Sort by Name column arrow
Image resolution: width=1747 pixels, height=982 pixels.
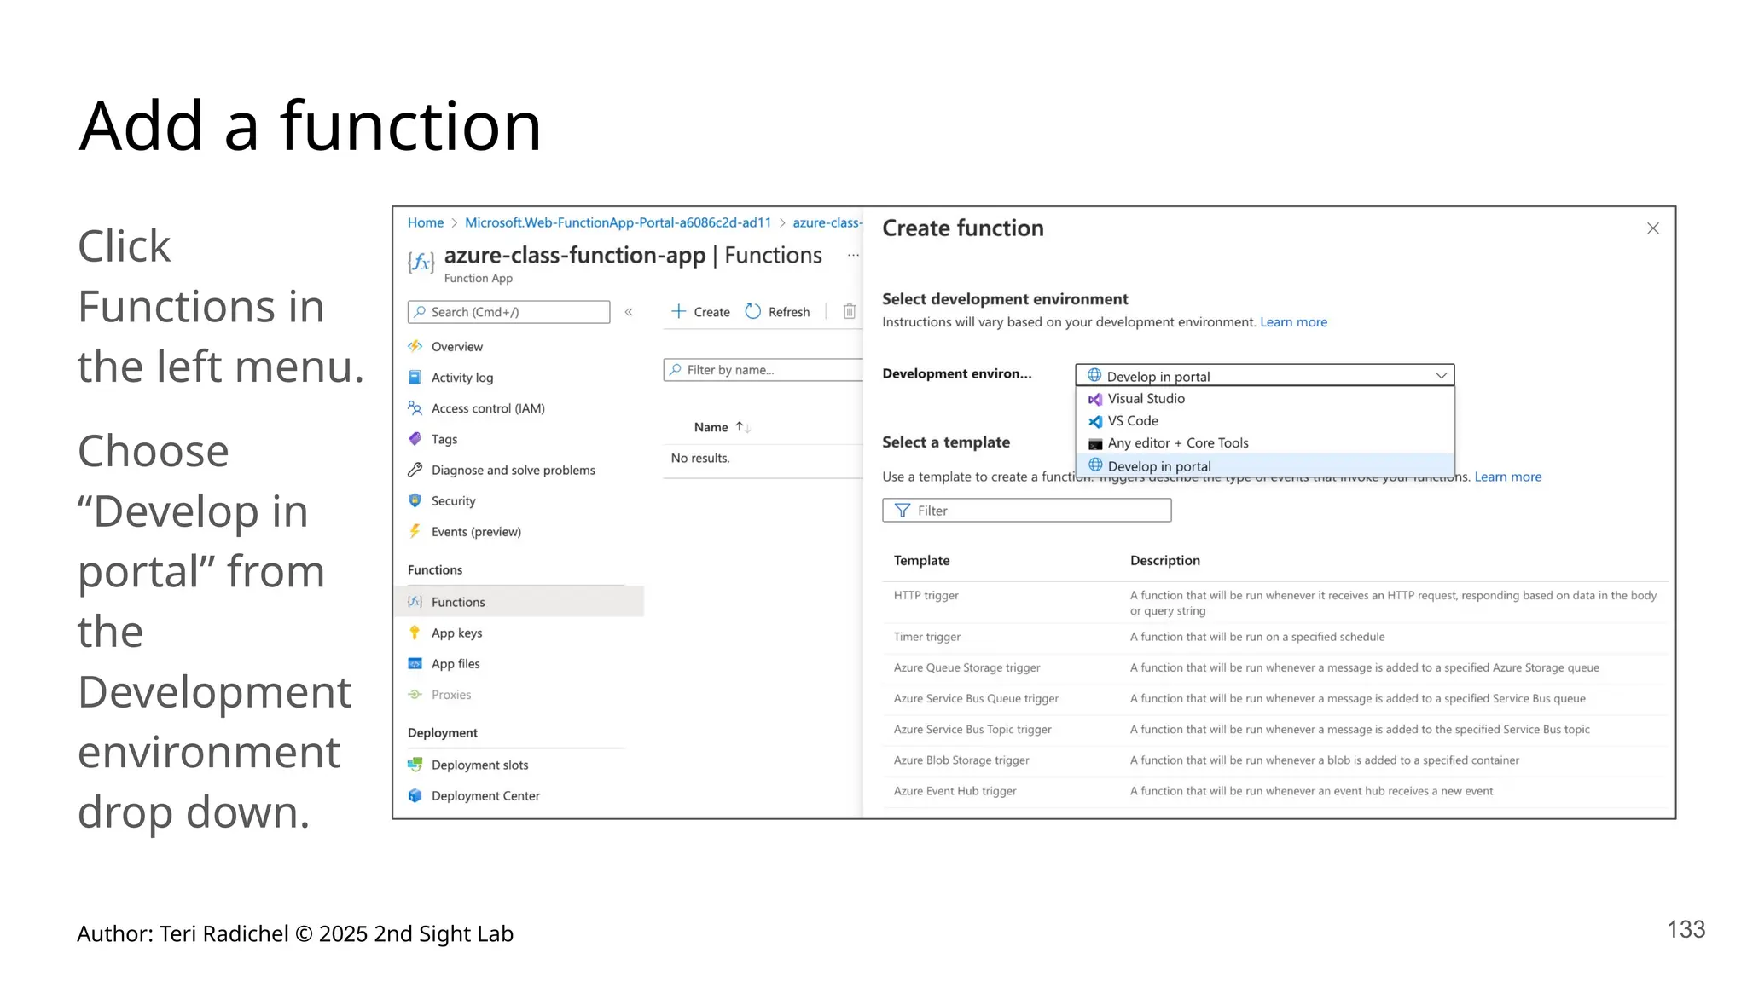tap(743, 427)
